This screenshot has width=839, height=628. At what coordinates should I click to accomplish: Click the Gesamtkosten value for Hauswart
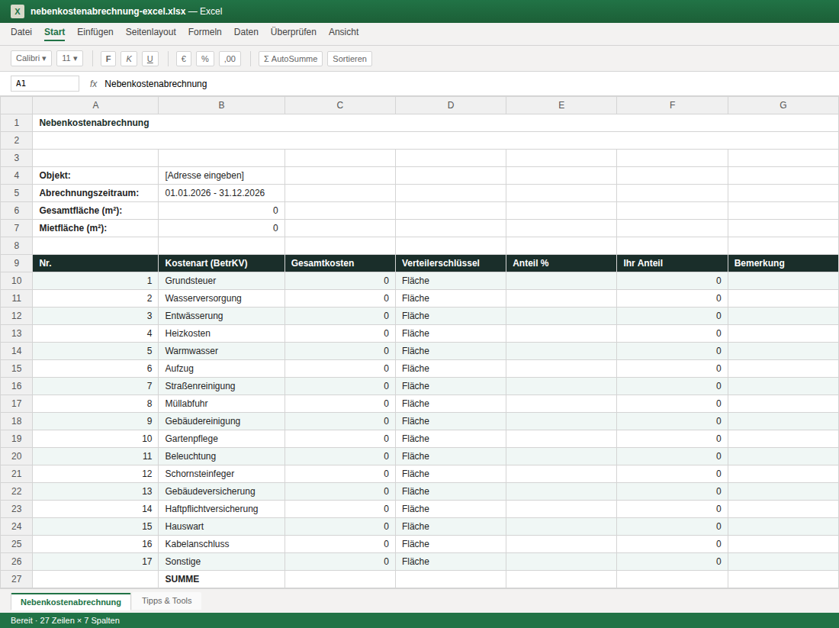tap(339, 527)
